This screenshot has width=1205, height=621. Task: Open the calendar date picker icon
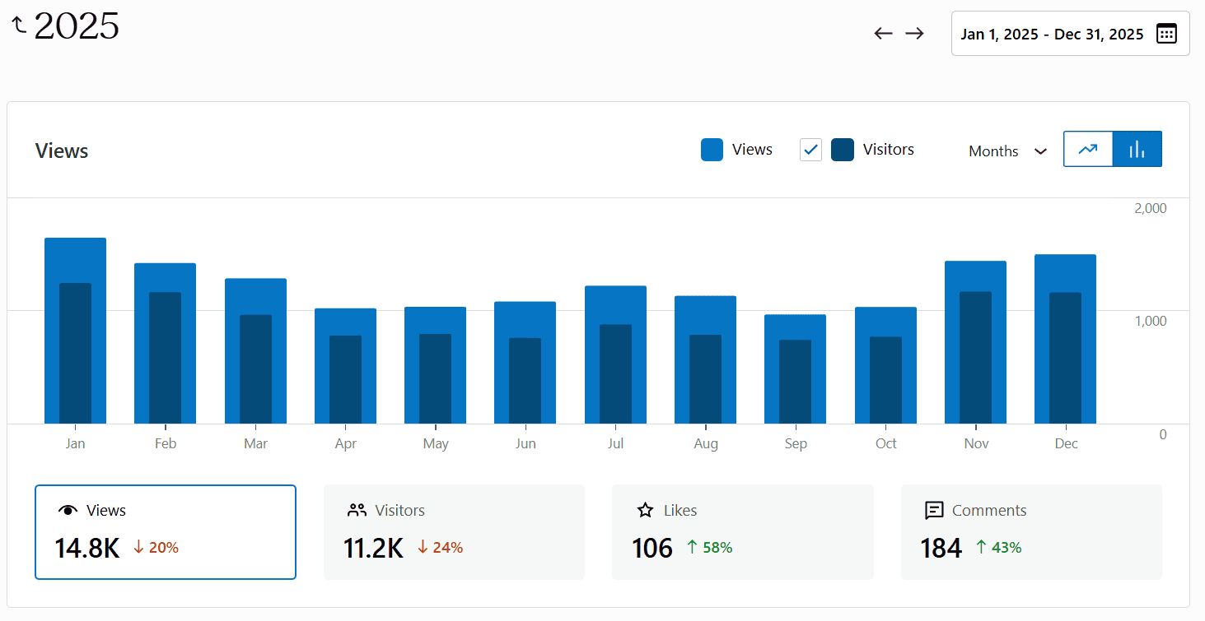1166,34
